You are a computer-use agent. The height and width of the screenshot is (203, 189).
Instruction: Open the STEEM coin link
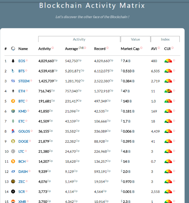click(24, 81)
